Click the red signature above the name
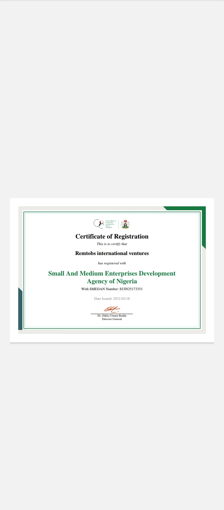224x510 pixels. 111,309
